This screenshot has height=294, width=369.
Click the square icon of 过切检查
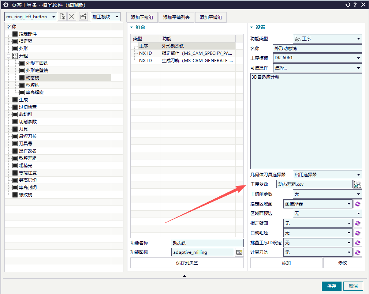(x=15, y=107)
